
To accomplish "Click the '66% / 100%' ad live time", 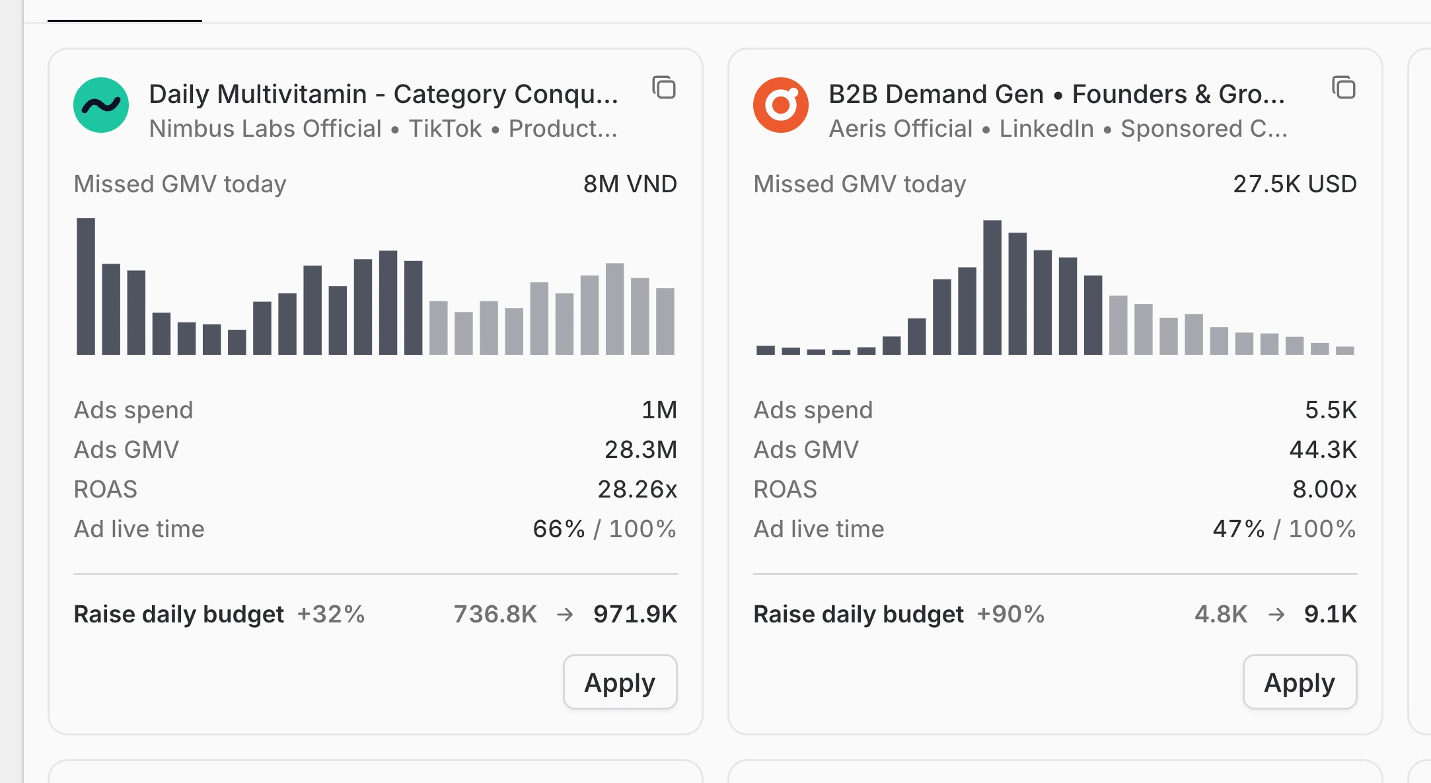I will [x=605, y=529].
